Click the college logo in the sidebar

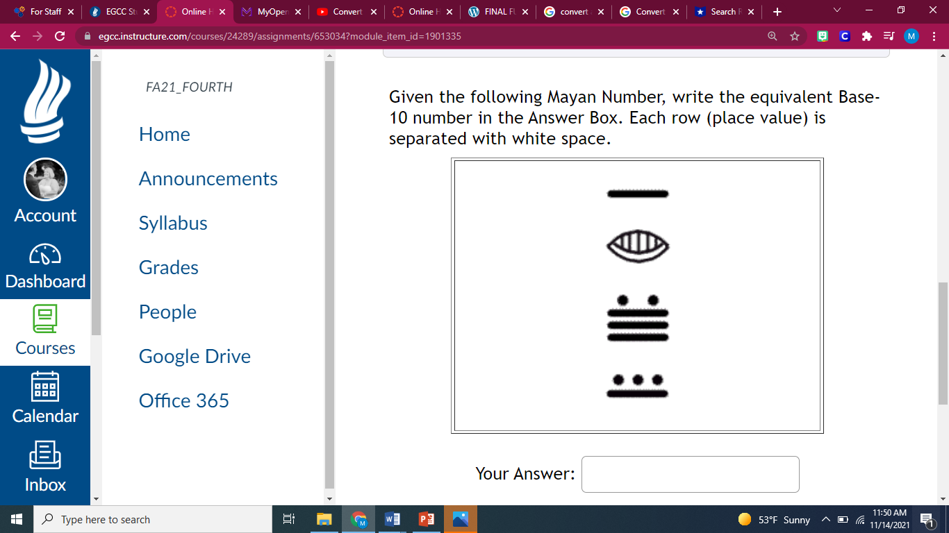tap(45, 101)
